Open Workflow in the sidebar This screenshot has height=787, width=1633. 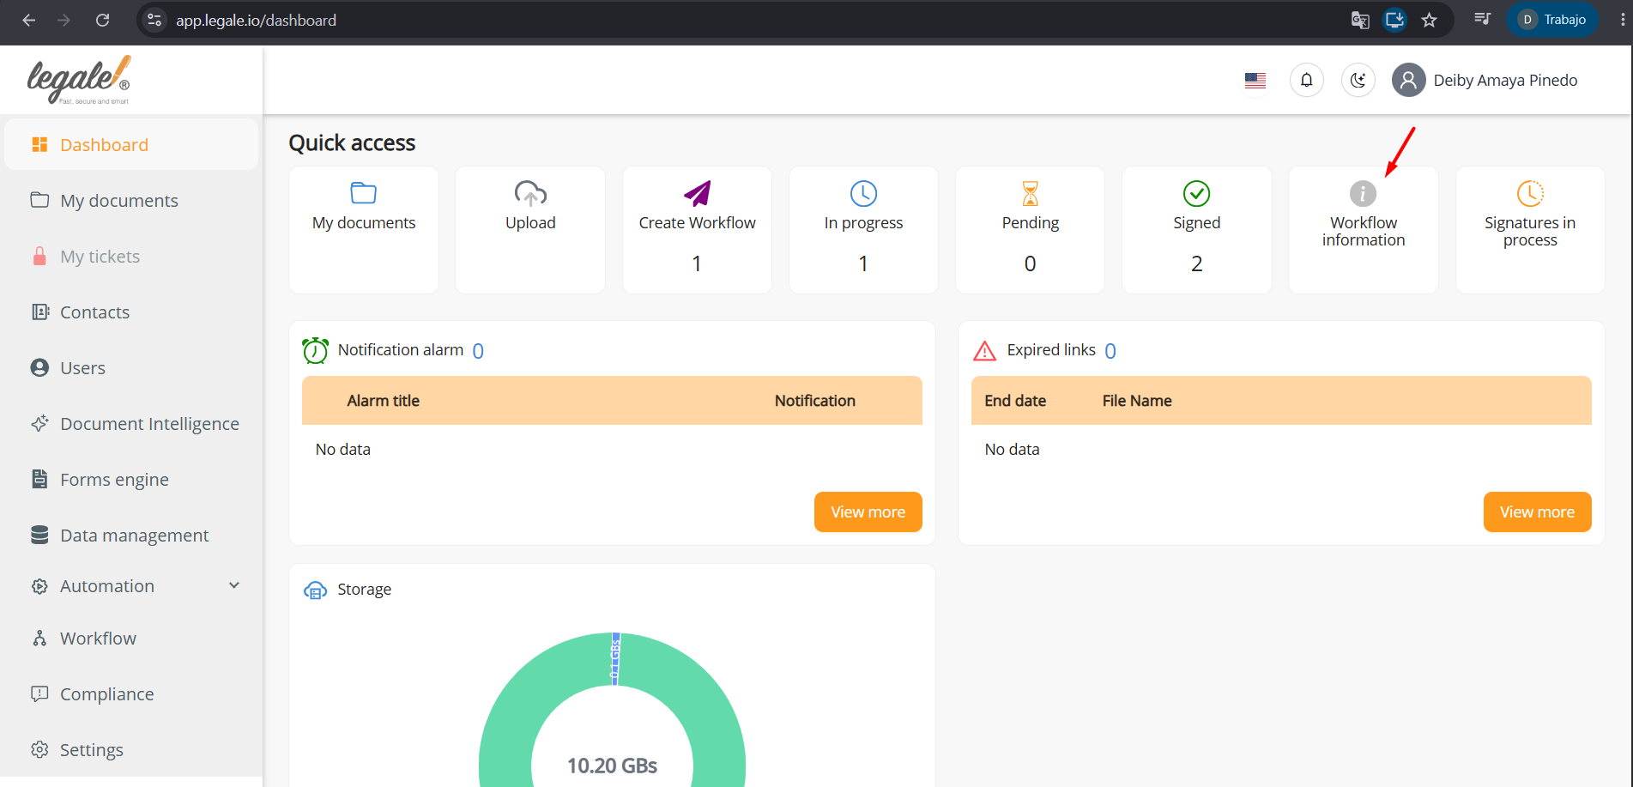pos(131,638)
